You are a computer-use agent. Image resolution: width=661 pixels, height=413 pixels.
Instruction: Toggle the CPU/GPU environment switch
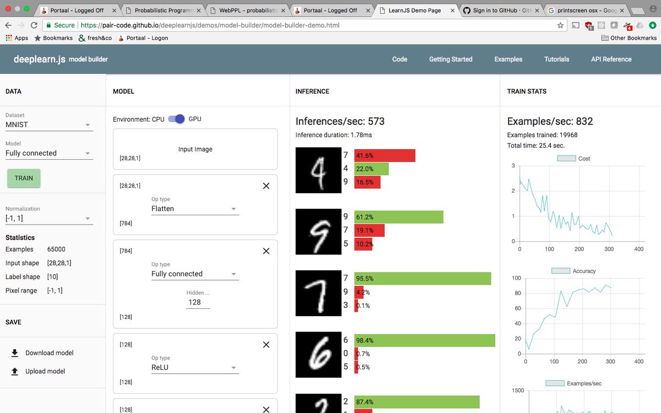pyautogui.click(x=176, y=119)
